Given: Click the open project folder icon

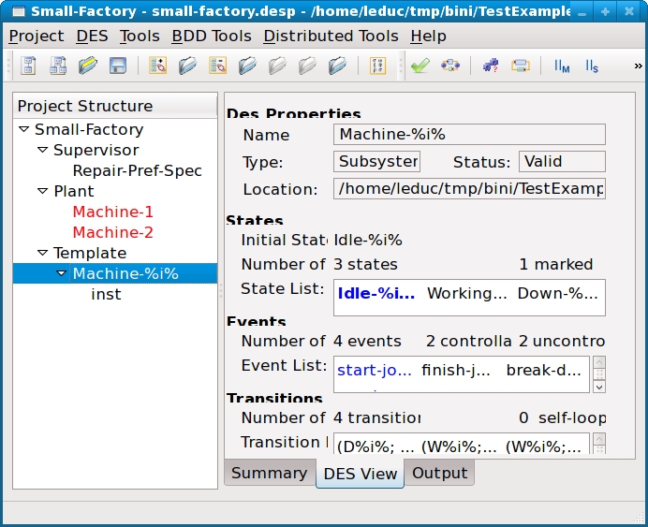Looking at the screenshot, I should 88,66.
